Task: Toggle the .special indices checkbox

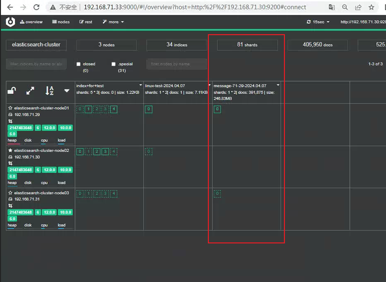Action: pos(113,64)
